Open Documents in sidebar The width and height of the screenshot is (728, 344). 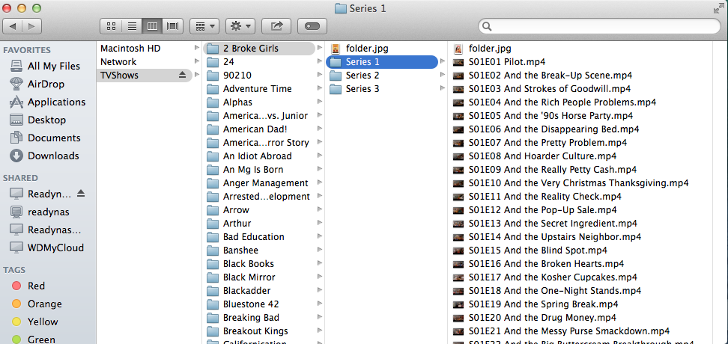pyautogui.click(x=45, y=138)
